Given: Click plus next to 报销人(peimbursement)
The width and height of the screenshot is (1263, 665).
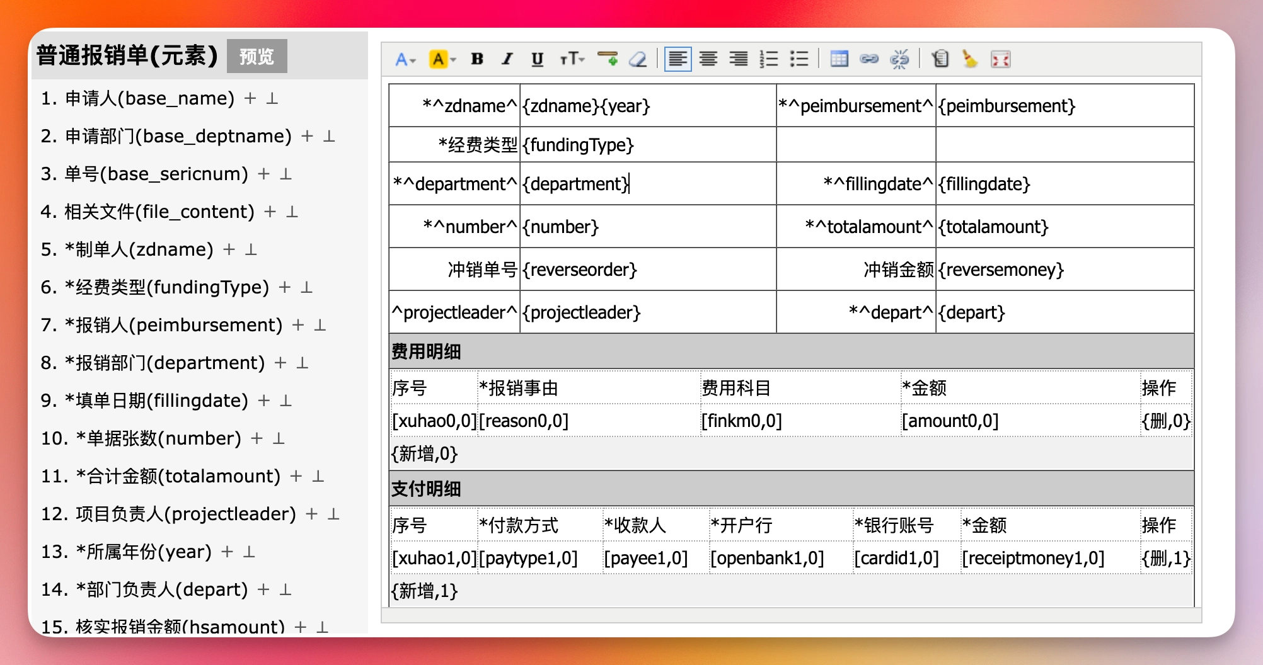Looking at the screenshot, I should click(x=298, y=325).
